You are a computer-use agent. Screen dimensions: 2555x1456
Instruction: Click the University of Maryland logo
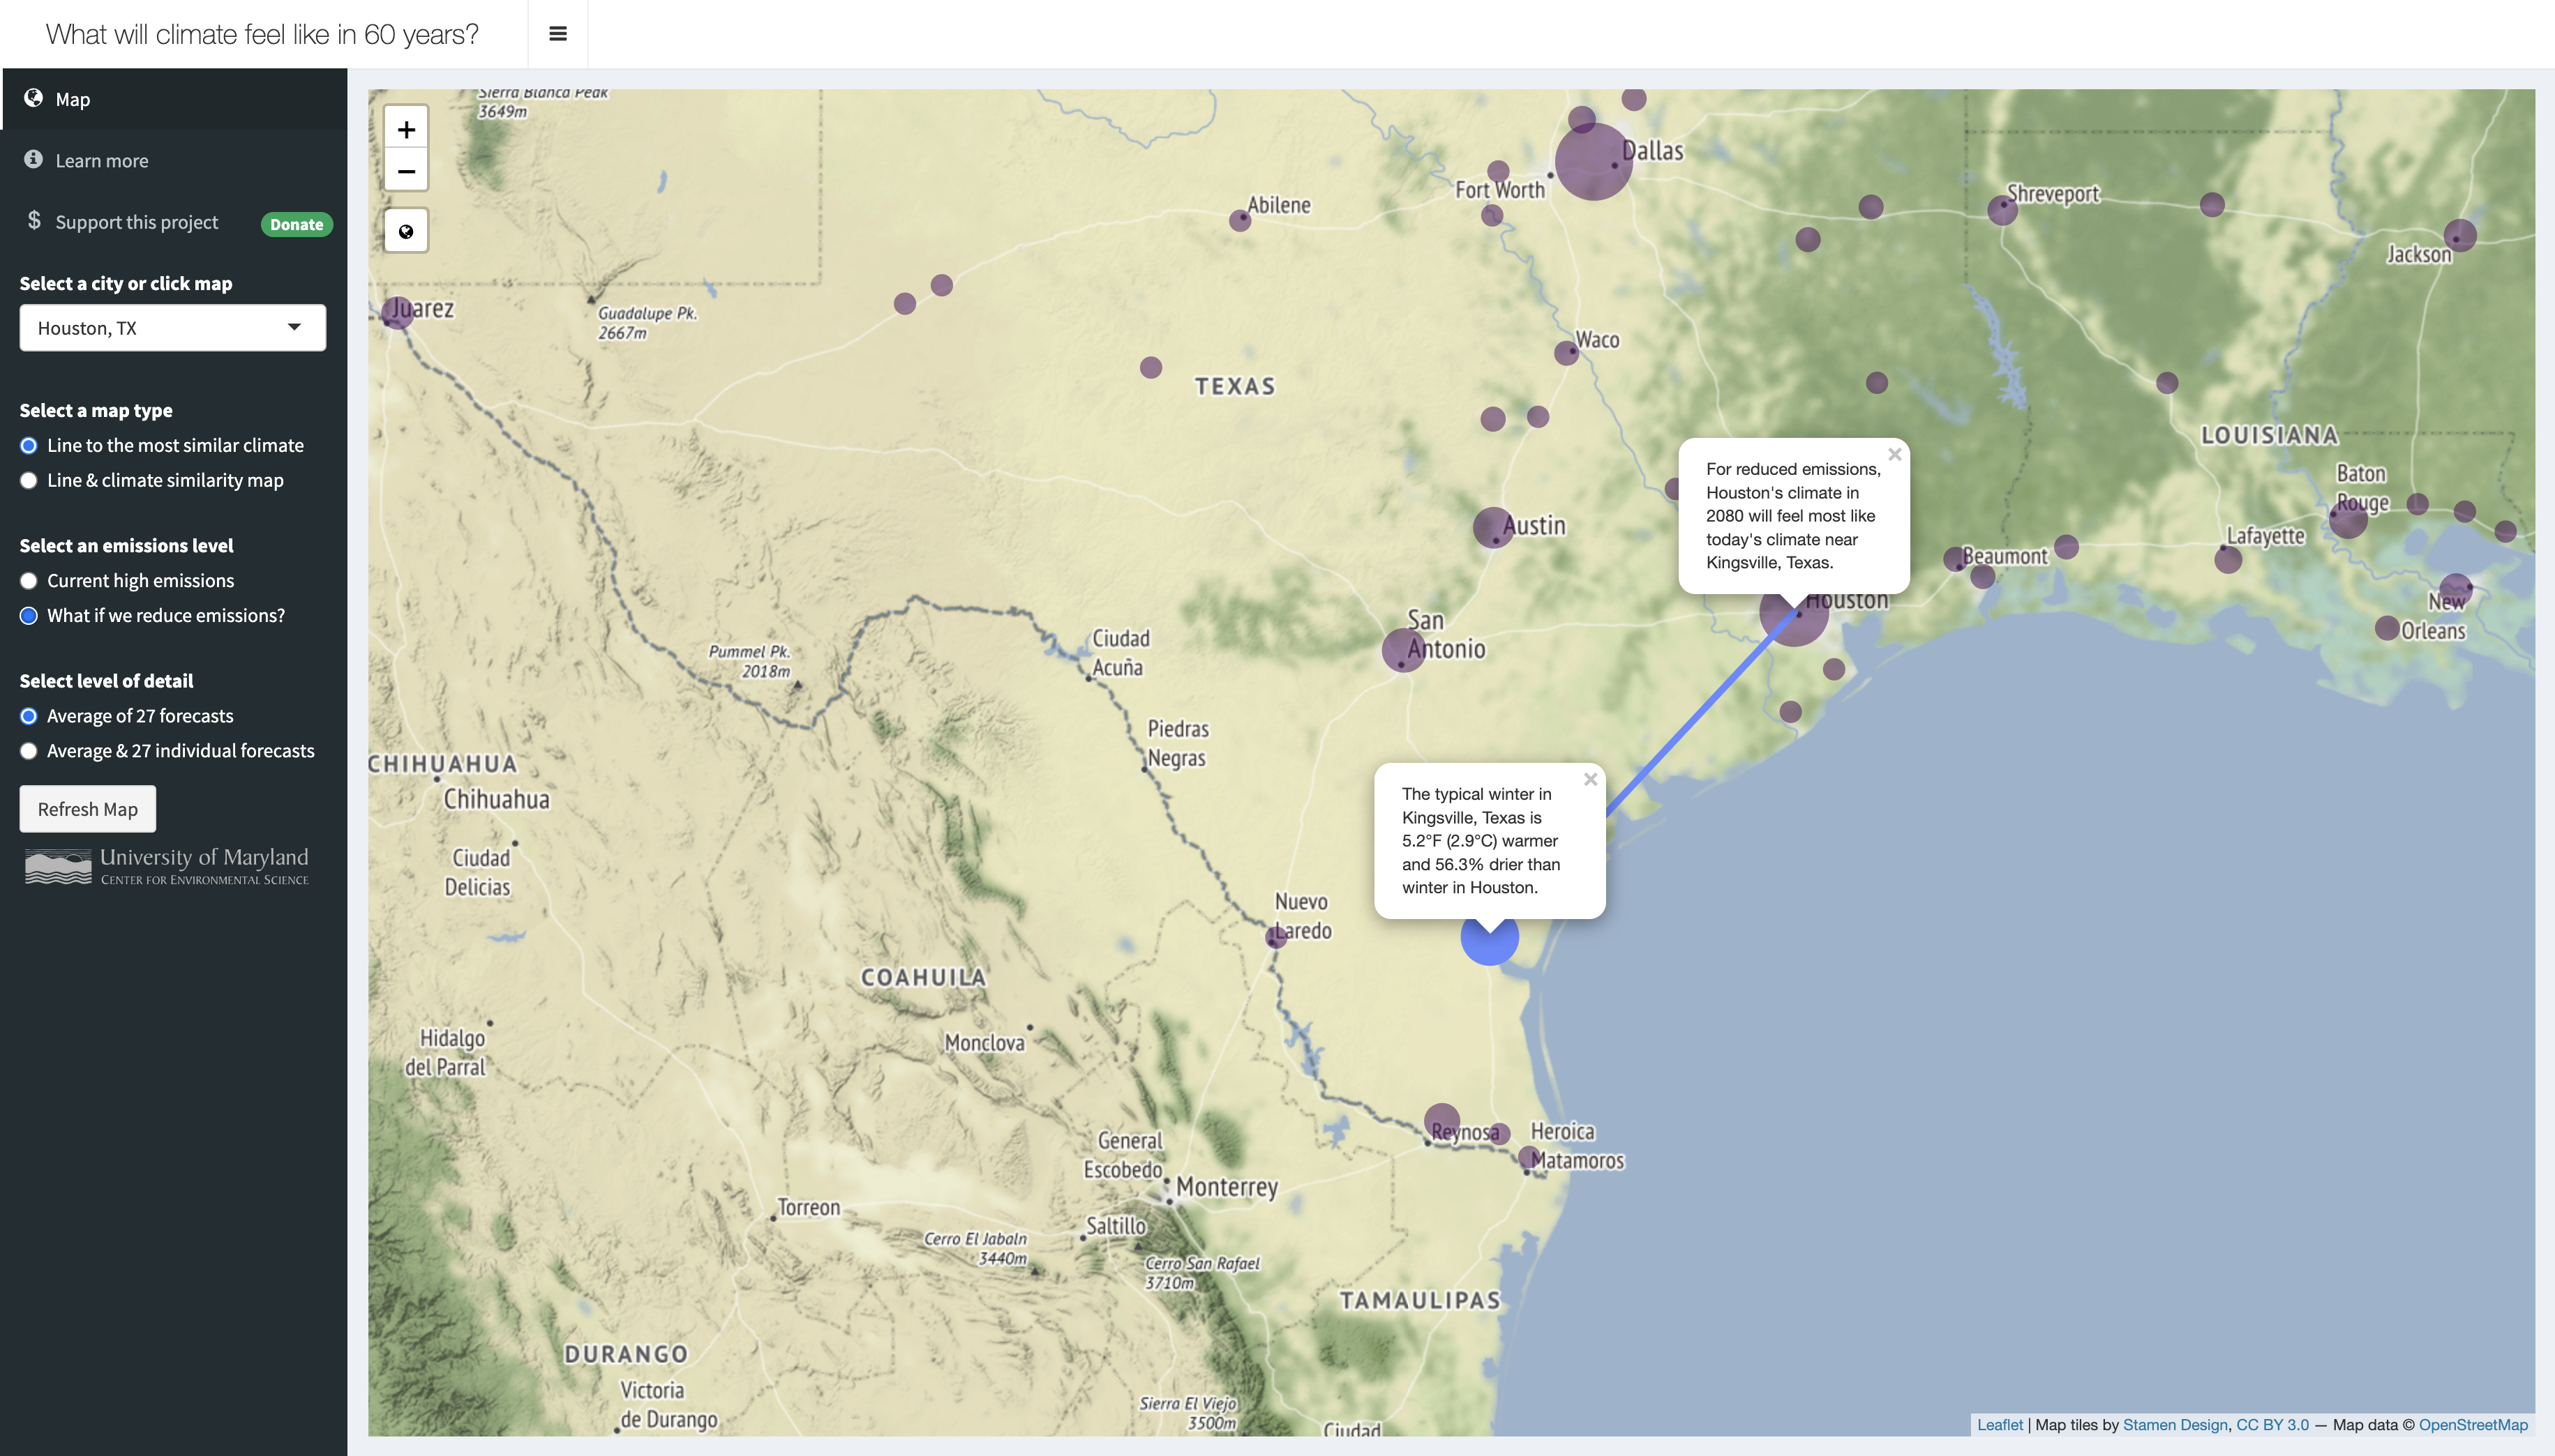tap(167, 866)
